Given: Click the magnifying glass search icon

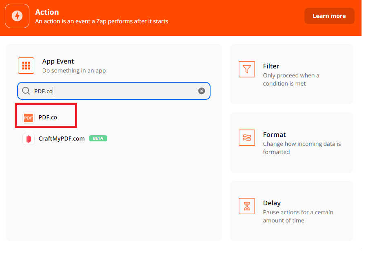Looking at the screenshot, I should pos(26,91).
